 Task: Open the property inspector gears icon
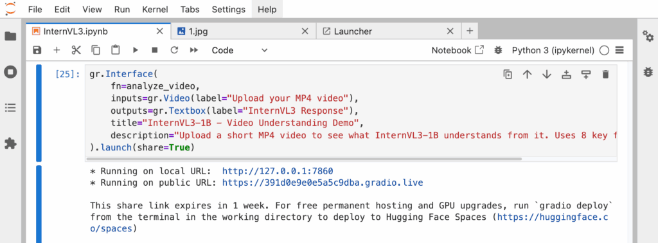point(648,36)
